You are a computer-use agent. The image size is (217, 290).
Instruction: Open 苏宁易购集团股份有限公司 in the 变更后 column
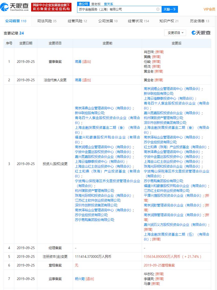[163, 181]
